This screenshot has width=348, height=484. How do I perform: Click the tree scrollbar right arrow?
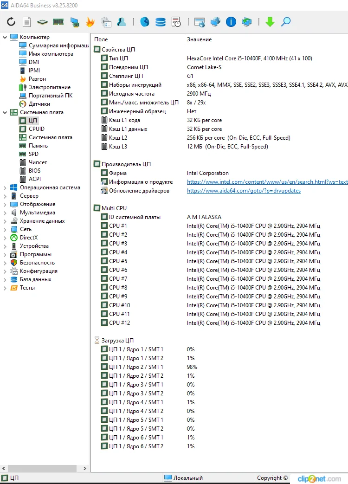[85, 468]
